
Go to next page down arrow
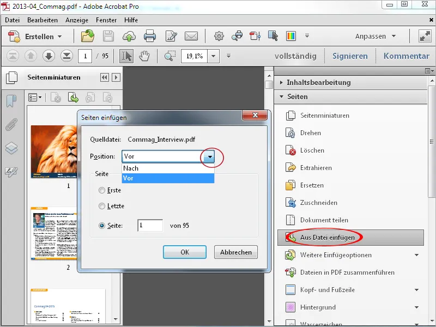(x=49, y=56)
